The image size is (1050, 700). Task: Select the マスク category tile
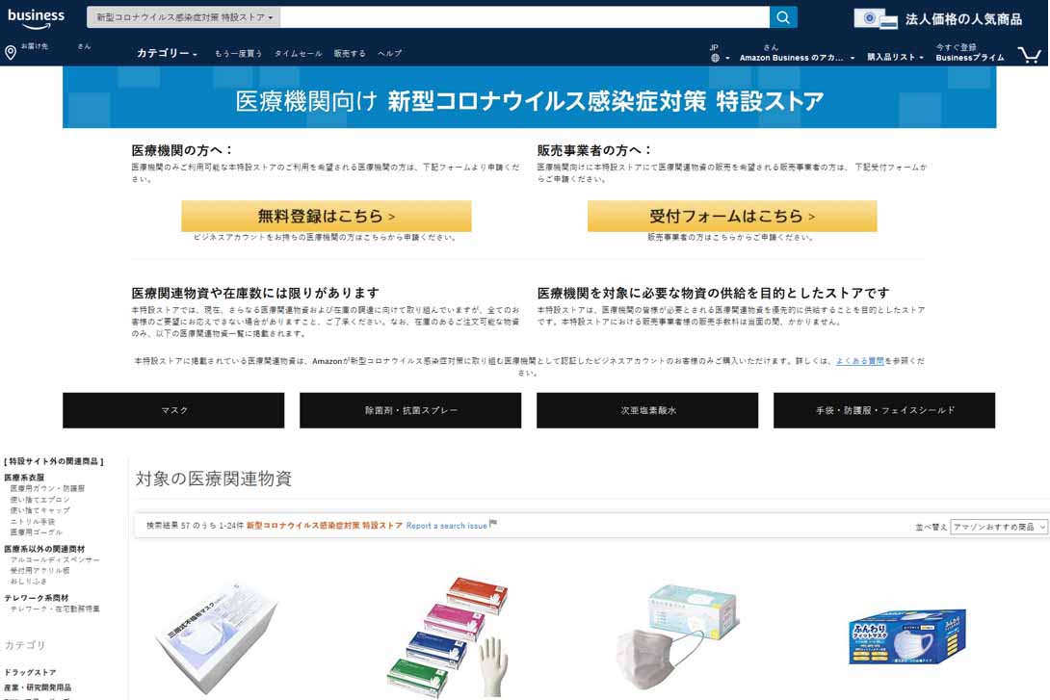tap(173, 410)
